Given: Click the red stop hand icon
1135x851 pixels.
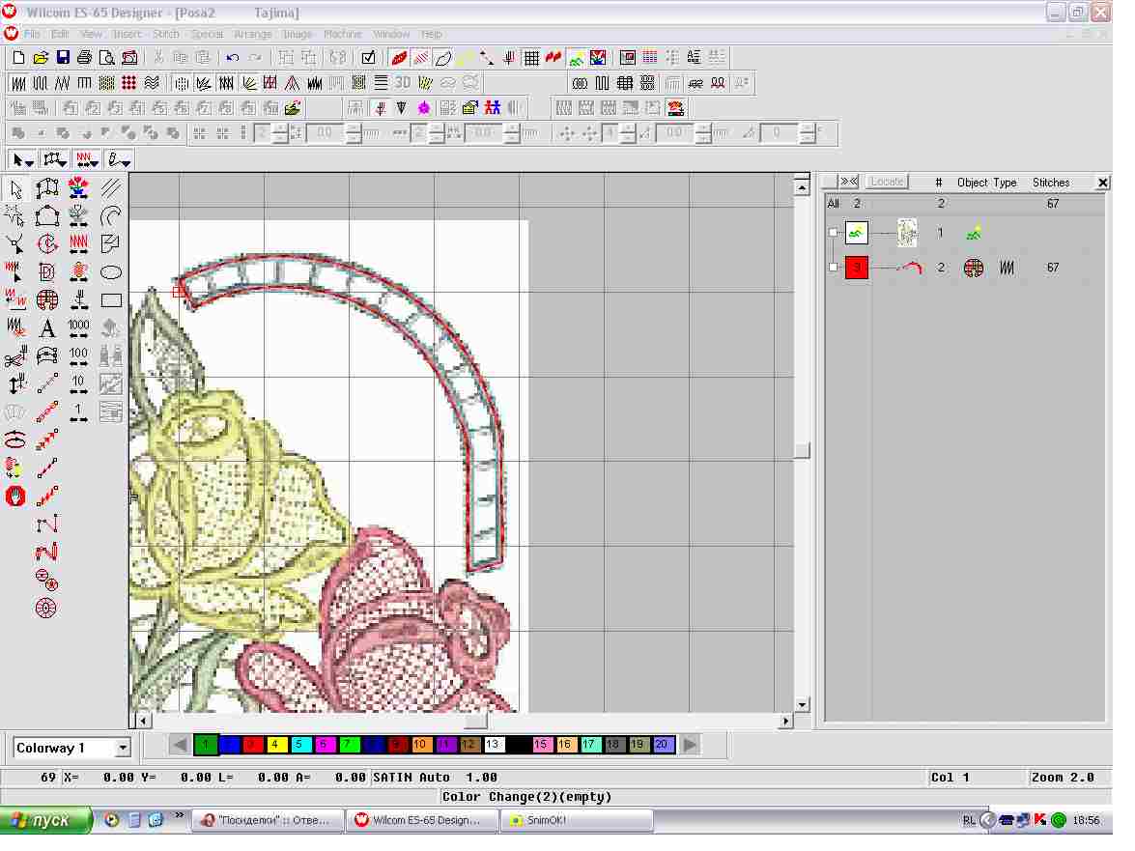Looking at the screenshot, I should point(15,496).
